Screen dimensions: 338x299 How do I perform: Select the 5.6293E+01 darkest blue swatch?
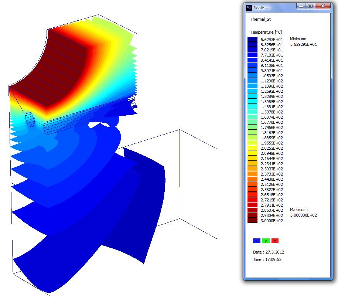[253, 39]
